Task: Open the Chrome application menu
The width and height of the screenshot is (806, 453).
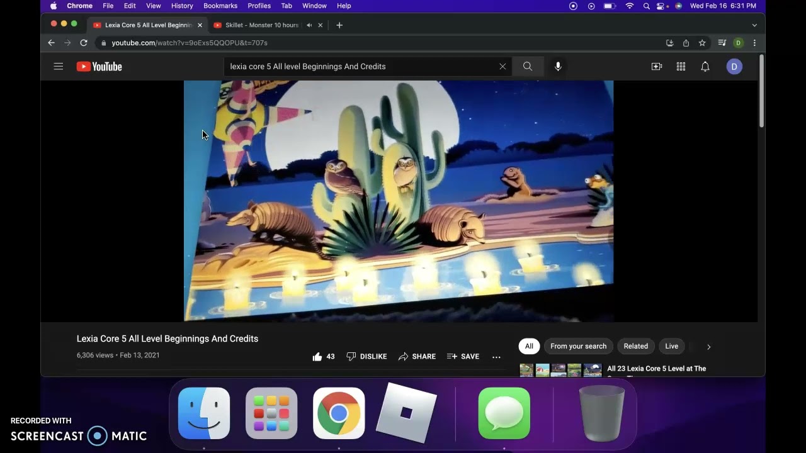Action: (80, 6)
